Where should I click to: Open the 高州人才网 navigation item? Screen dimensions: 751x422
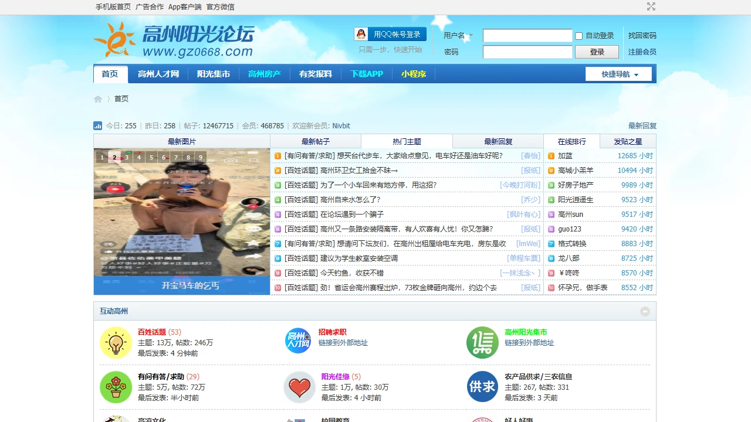pyautogui.click(x=158, y=74)
